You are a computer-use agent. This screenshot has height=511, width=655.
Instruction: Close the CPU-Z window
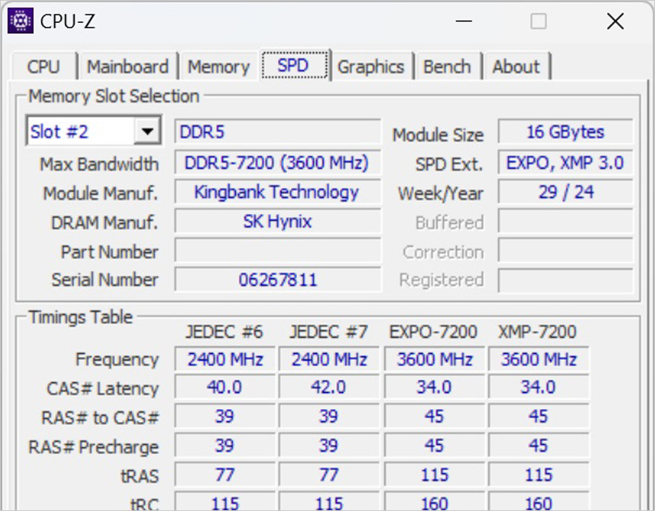click(615, 21)
